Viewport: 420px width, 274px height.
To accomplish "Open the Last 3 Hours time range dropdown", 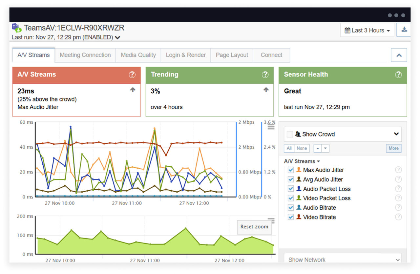I will 367,30.
